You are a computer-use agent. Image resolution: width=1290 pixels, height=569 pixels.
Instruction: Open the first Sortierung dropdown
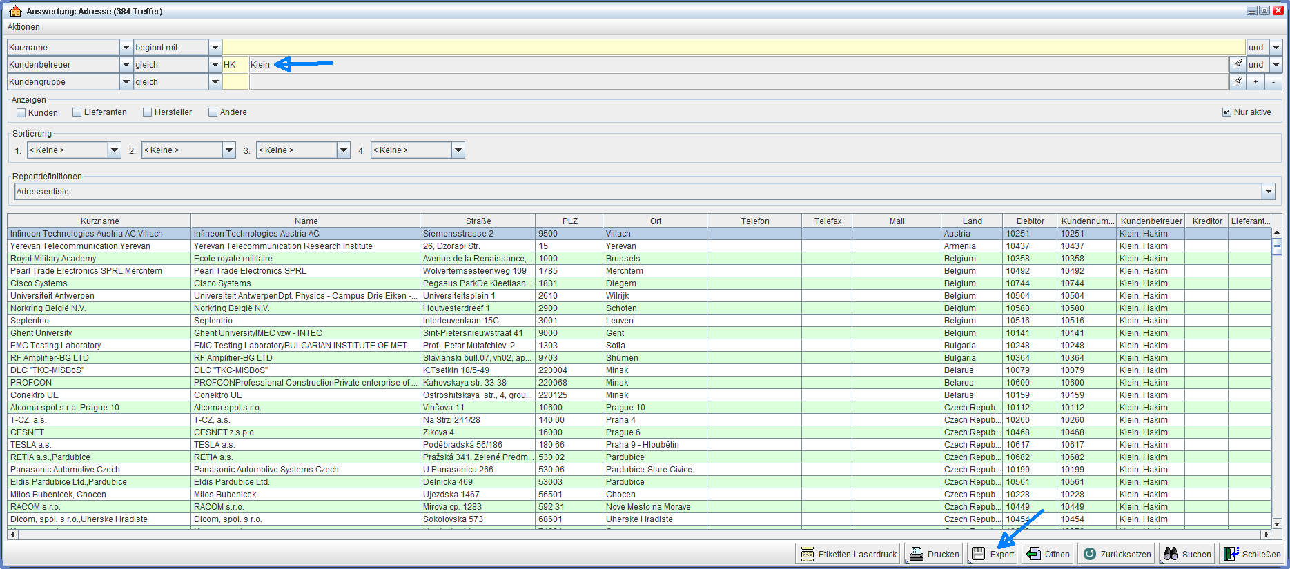click(x=115, y=150)
